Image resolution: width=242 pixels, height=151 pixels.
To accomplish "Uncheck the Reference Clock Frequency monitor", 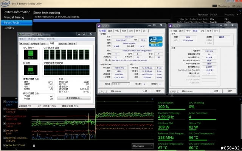I will click(5, 138).
